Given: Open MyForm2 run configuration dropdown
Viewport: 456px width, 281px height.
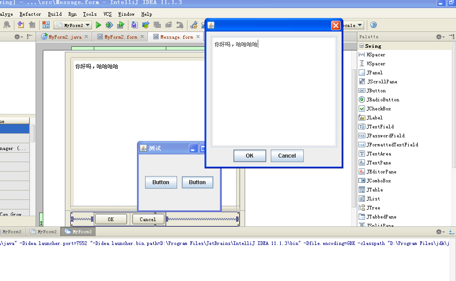Looking at the screenshot, I should tap(73, 25).
